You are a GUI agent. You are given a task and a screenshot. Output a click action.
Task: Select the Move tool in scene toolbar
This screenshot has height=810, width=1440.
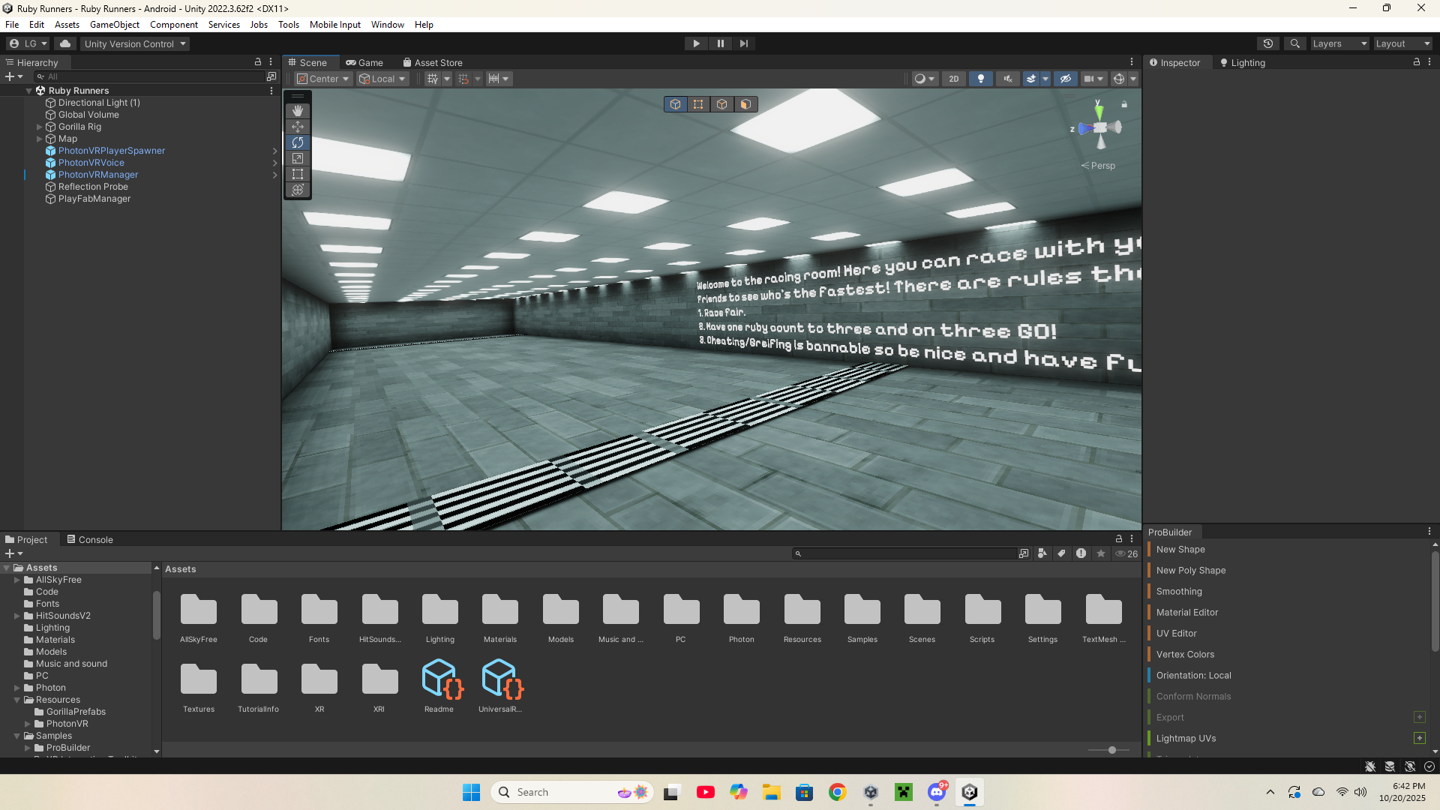tap(298, 127)
